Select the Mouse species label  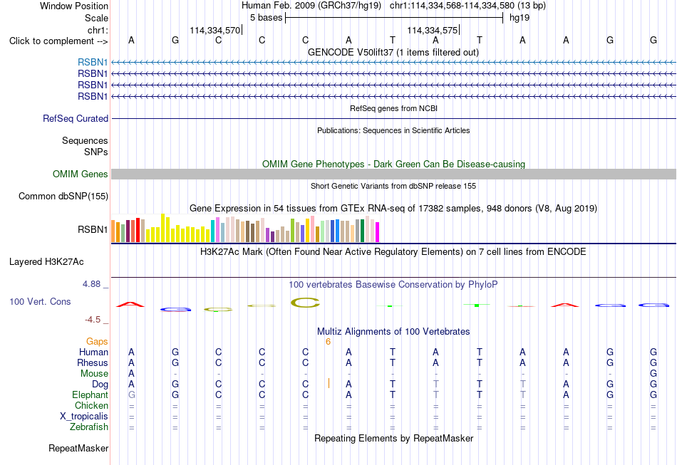point(94,374)
